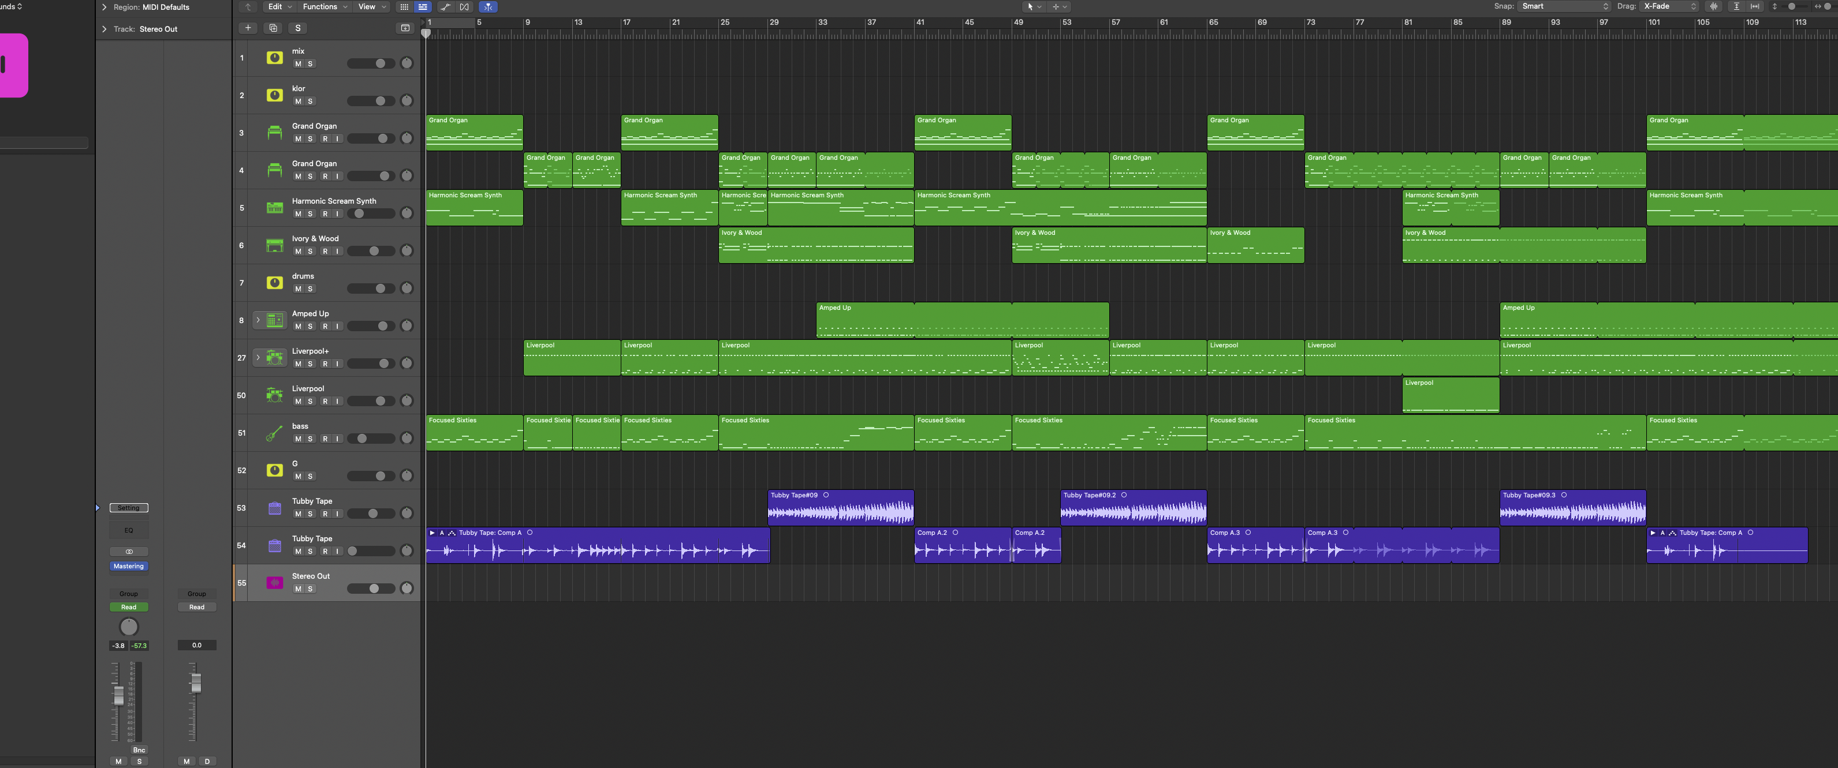Click the catch playhead icon

(489, 6)
